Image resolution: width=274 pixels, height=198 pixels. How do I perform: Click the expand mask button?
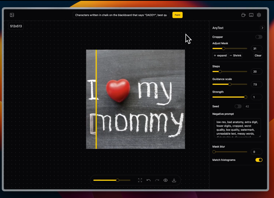pyautogui.click(x=220, y=56)
